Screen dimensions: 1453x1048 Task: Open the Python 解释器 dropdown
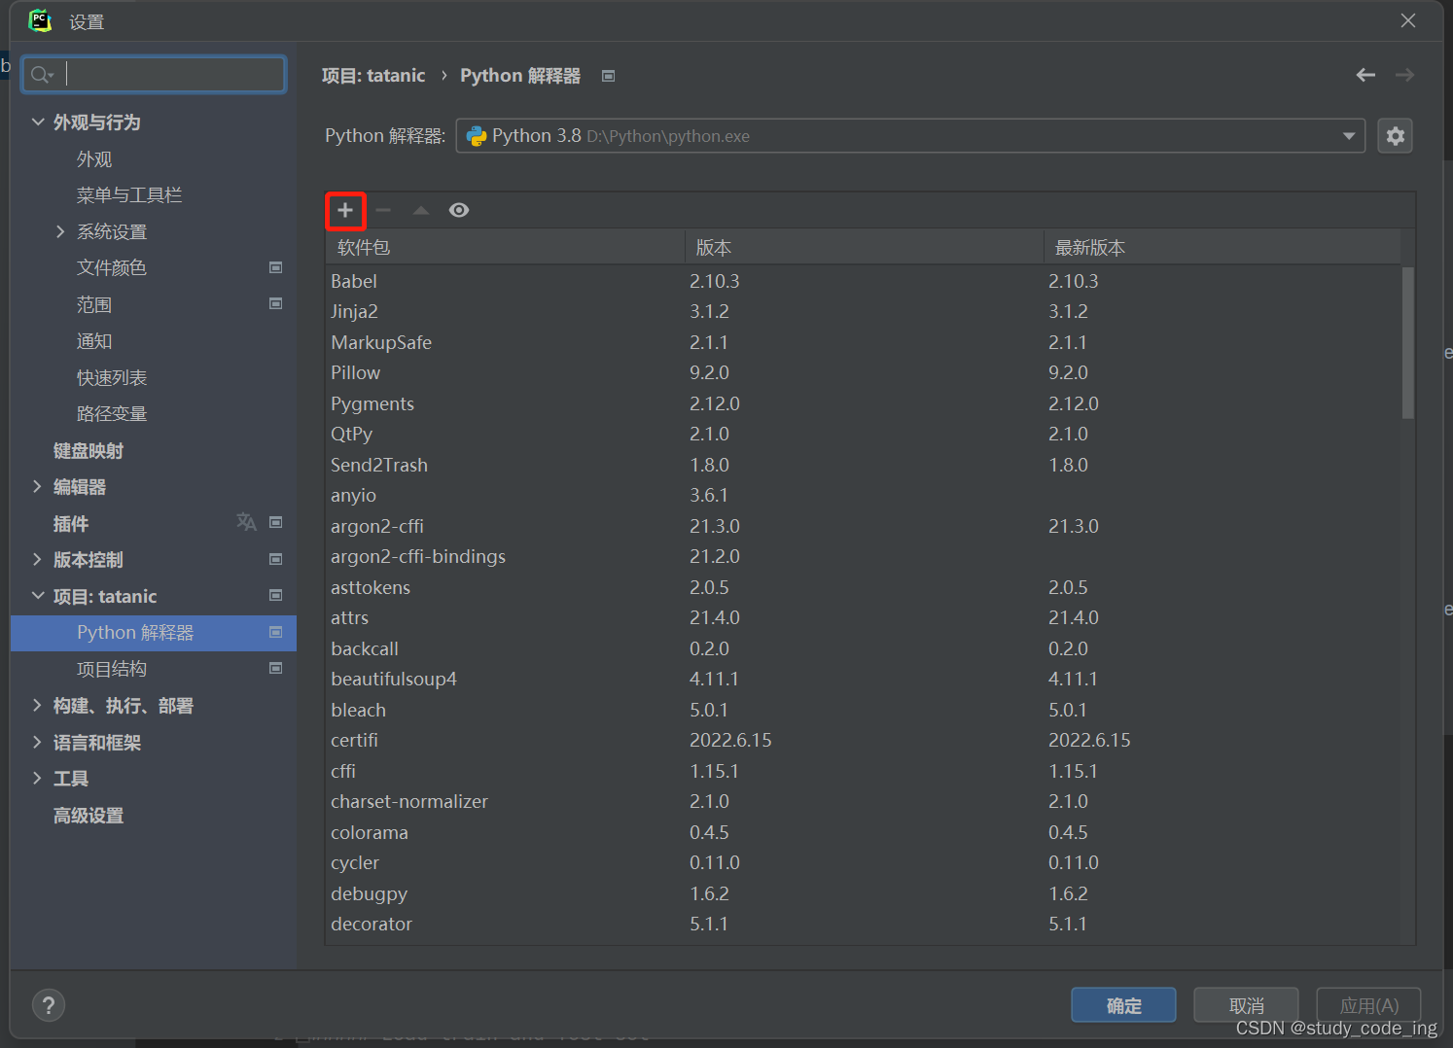click(910, 136)
